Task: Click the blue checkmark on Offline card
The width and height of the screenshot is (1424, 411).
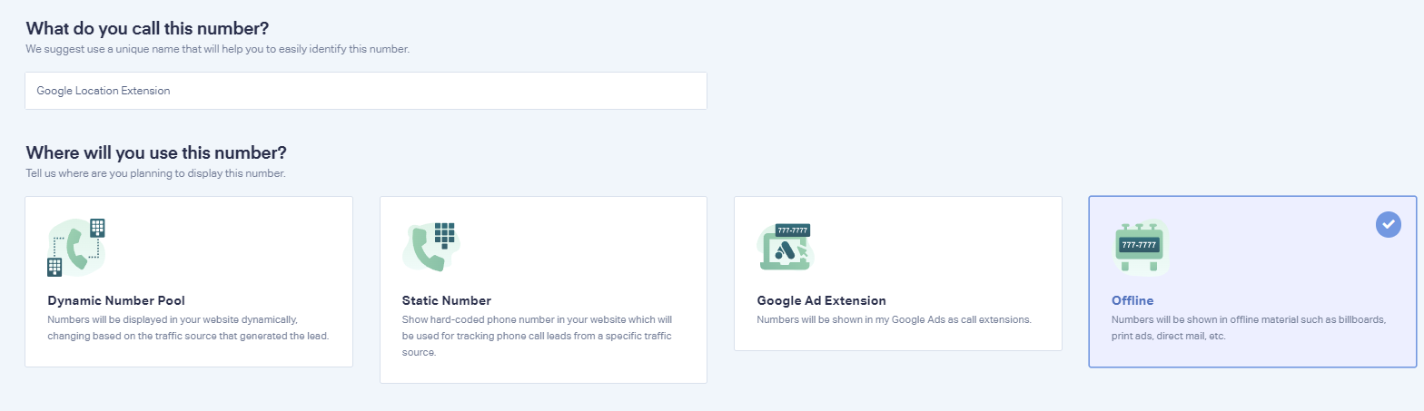Action: (1388, 224)
